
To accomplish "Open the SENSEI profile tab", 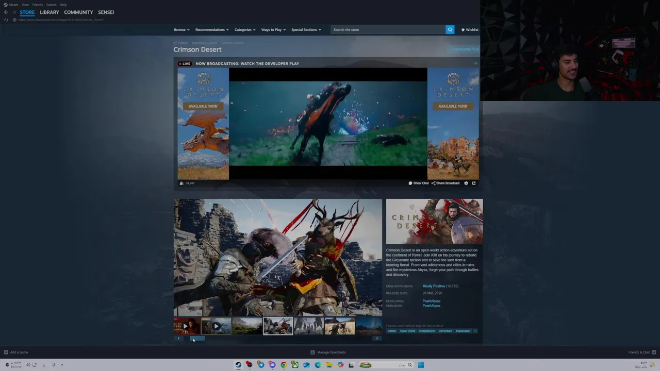I will 106,12.
